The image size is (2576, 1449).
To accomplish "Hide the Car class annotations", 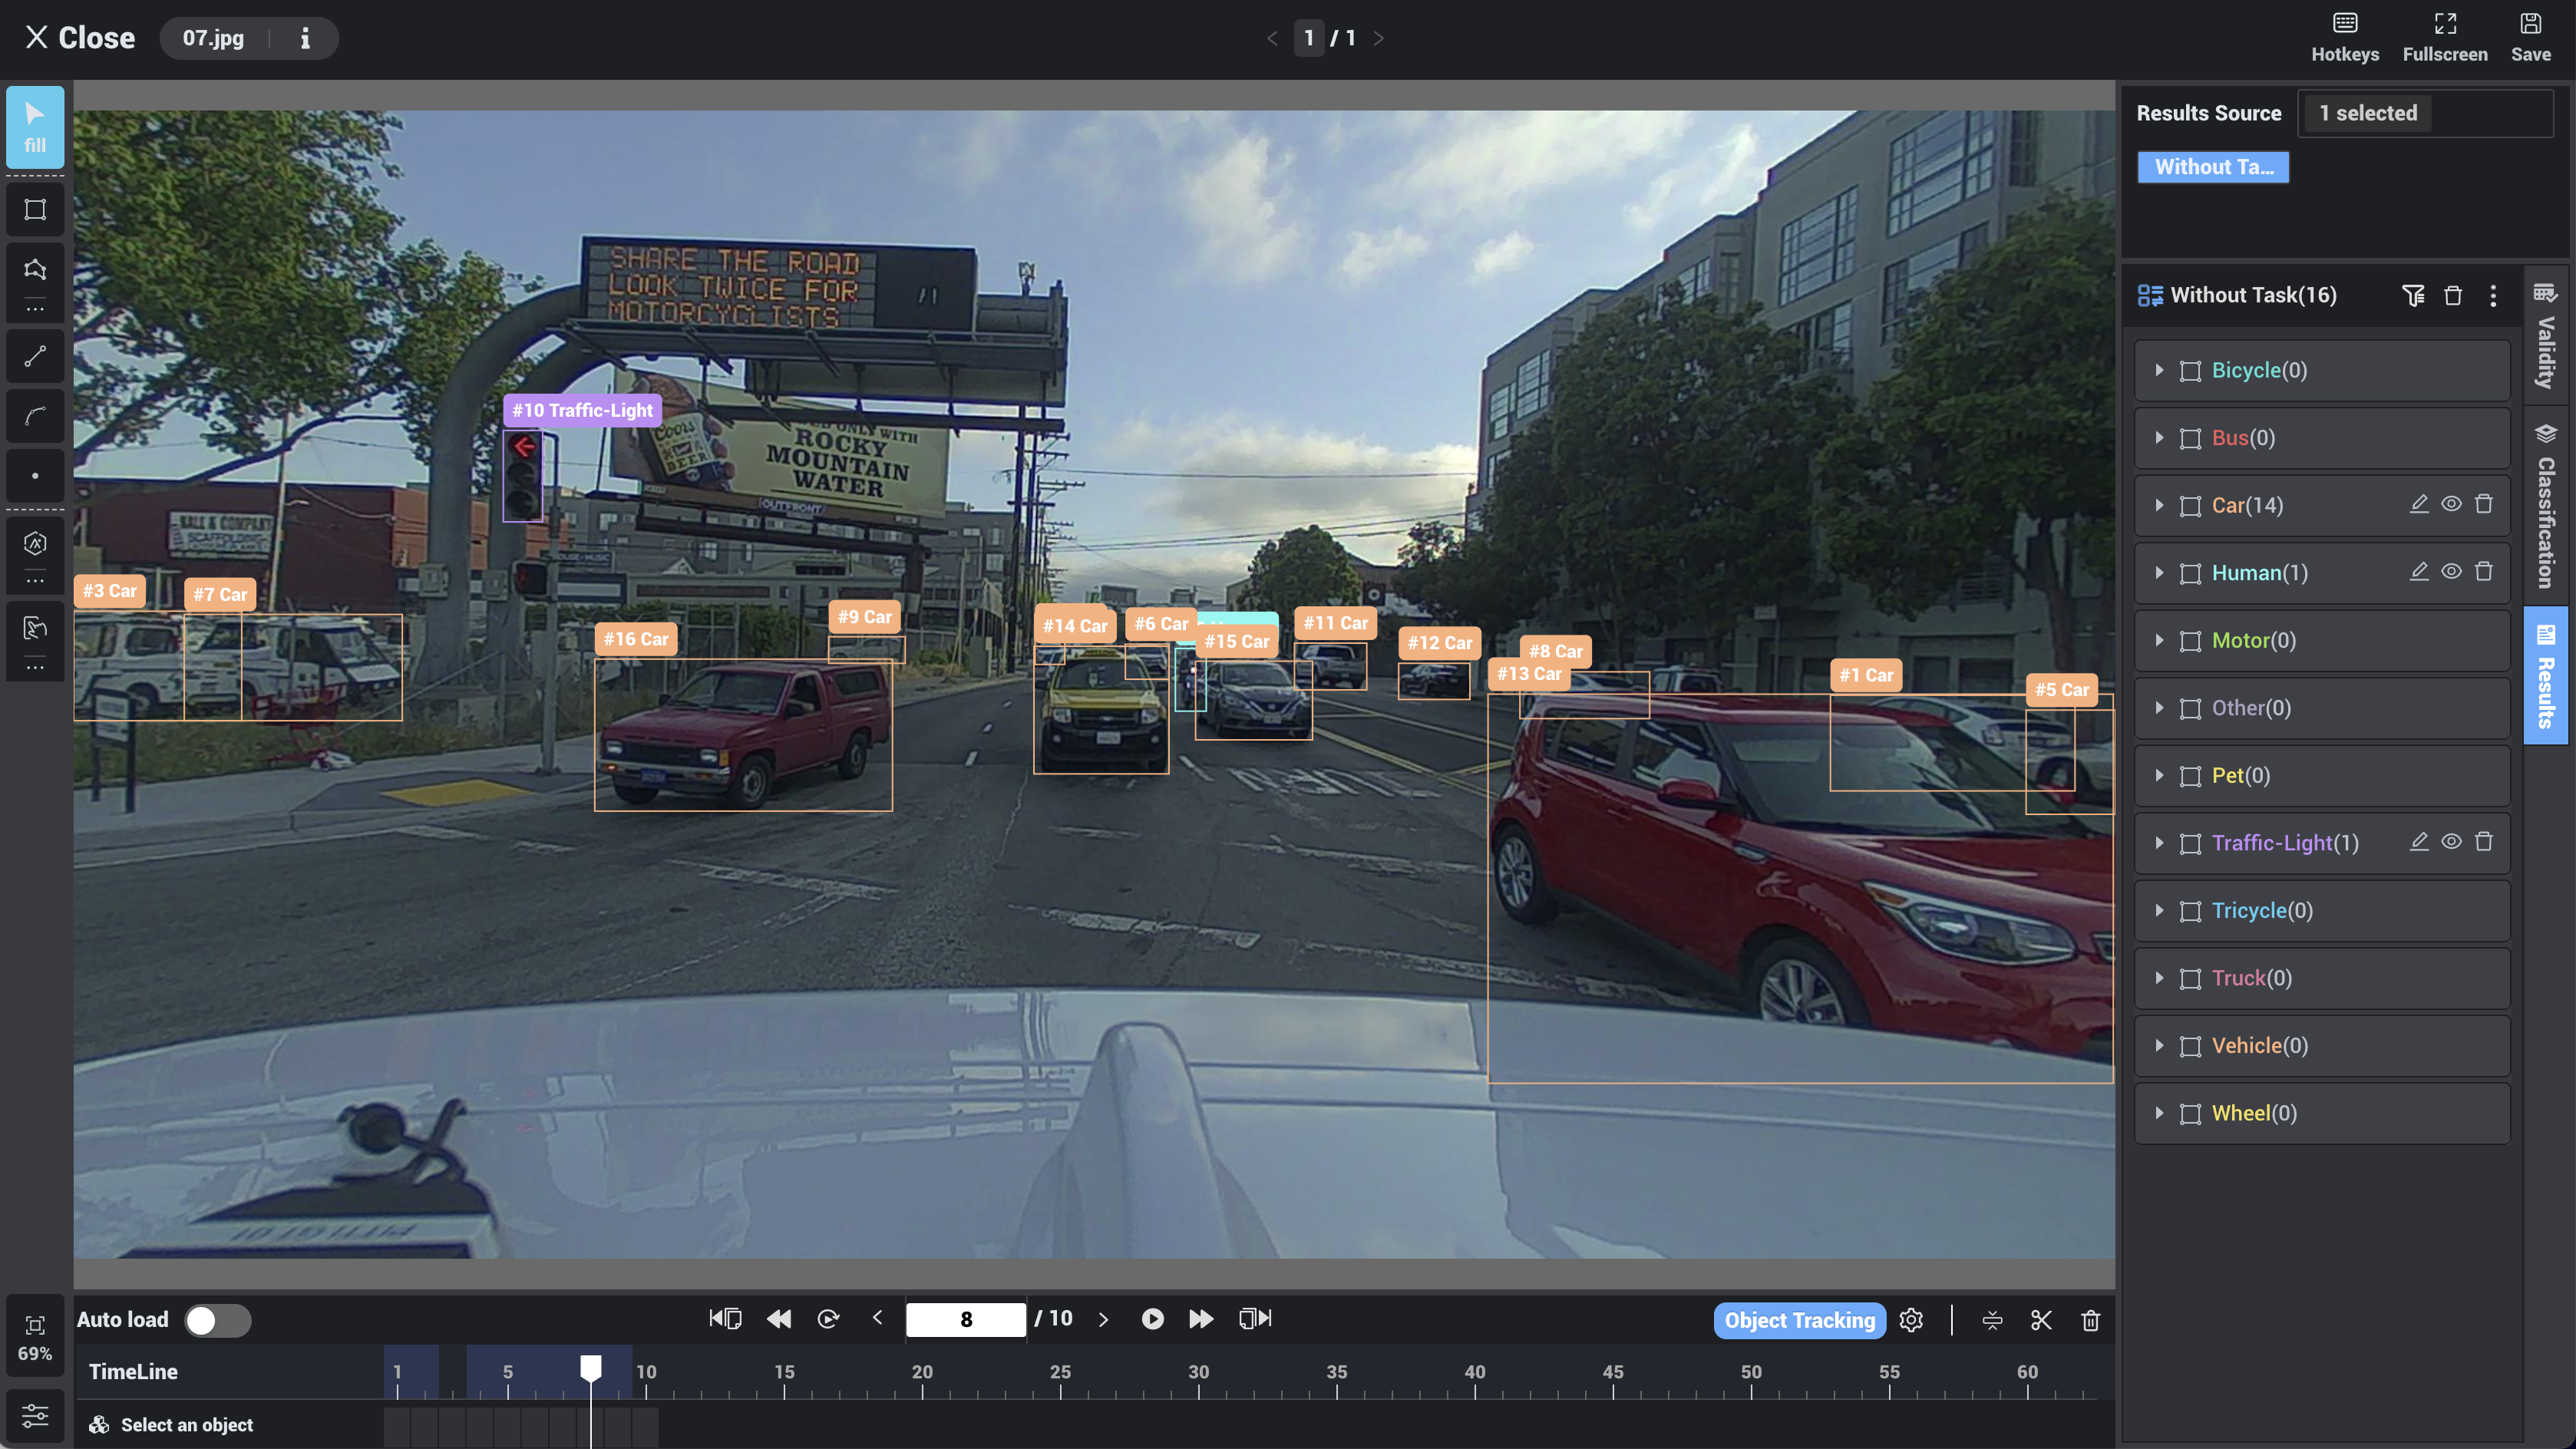I will point(2451,504).
